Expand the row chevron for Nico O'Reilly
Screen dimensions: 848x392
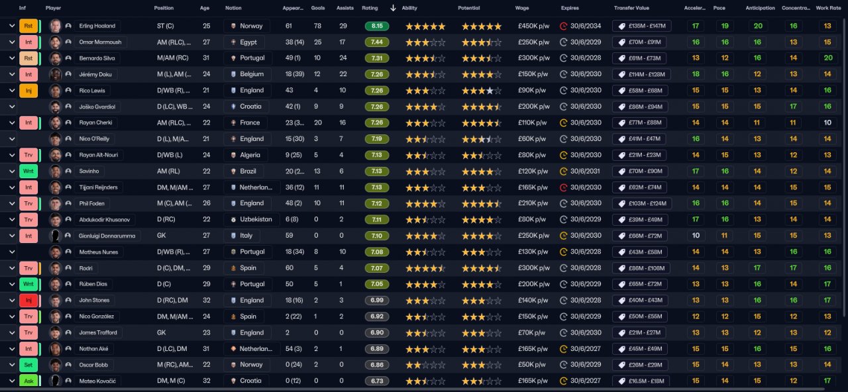pos(11,139)
